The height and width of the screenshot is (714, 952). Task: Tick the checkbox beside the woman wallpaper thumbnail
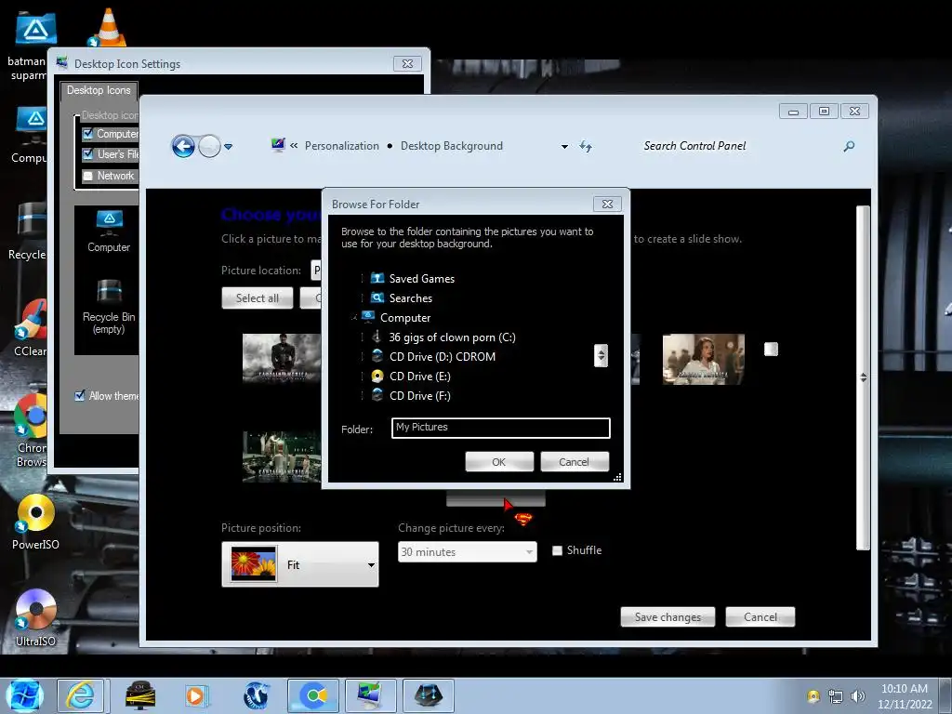(771, 350)
